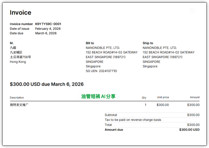Screen dimensions: 209x148
Task: Select 152 BEACH ROAD line under Ship to
Action: [x=169, y=52]
